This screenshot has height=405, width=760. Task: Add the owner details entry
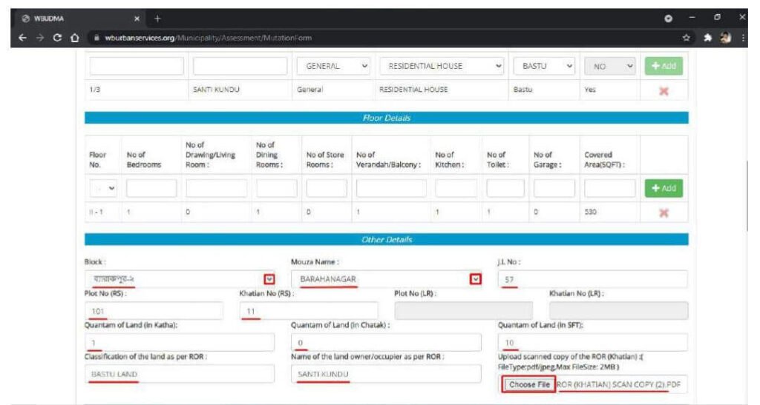pos(664,66)
